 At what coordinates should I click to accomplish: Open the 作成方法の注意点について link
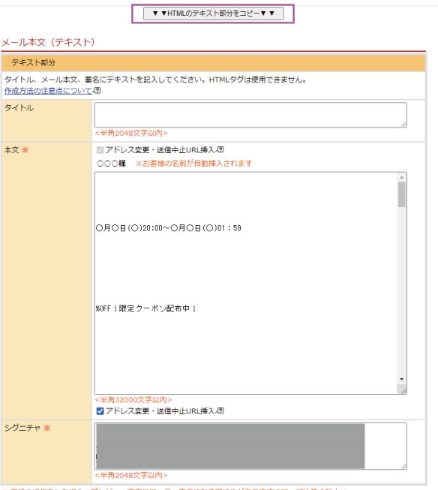(x=49, y=91)
